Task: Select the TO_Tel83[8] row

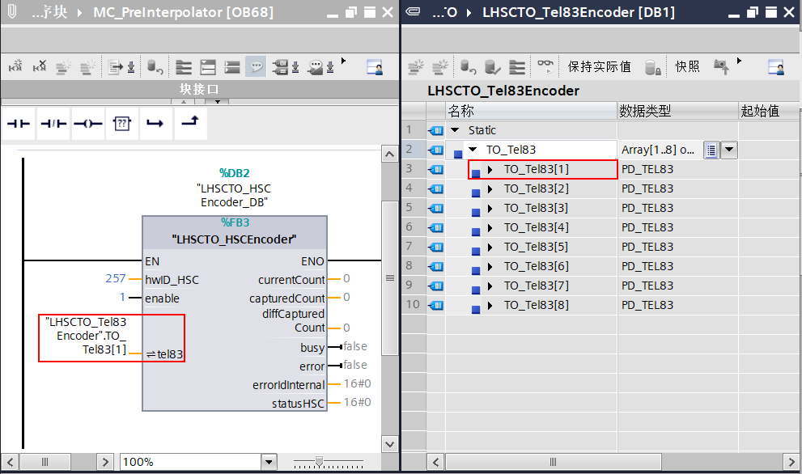Action: 536,305
